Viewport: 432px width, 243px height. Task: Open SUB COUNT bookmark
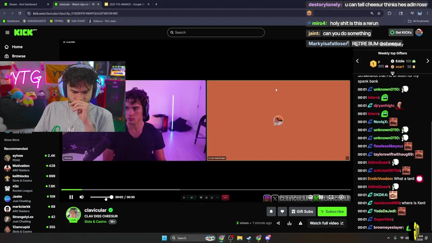76,21
